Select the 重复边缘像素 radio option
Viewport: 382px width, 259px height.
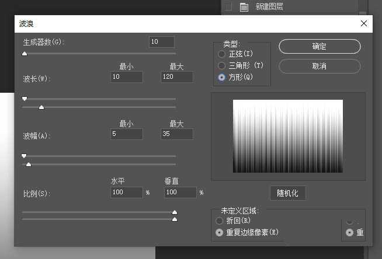point(219,232)
